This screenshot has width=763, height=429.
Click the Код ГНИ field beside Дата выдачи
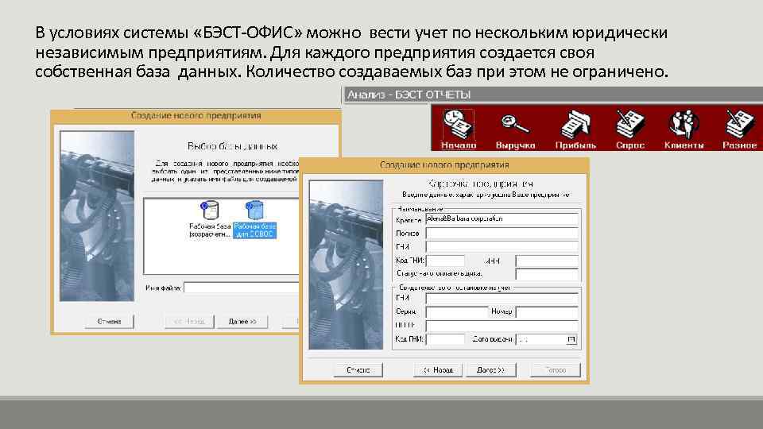[445, 339]
